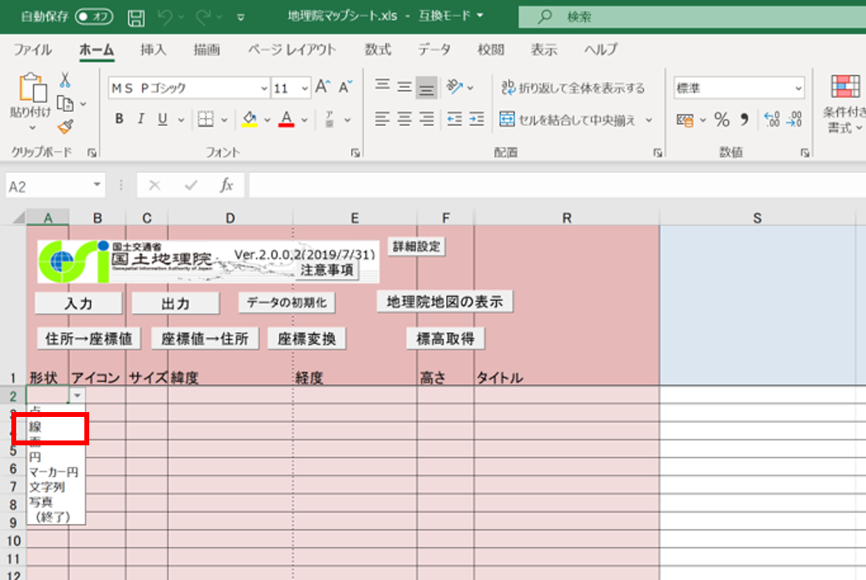Toggle the 自動保存 switch
The image size is (866, 580).
point(94,16)
